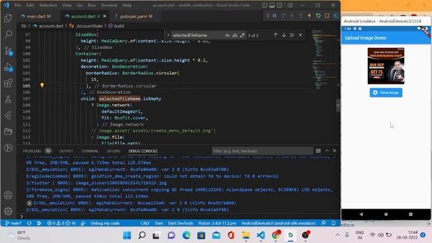The height and width of the screenshot is (243, 432).
Task: Open the lib breadcrumb dropdown
Action: (x=24, y=26)
